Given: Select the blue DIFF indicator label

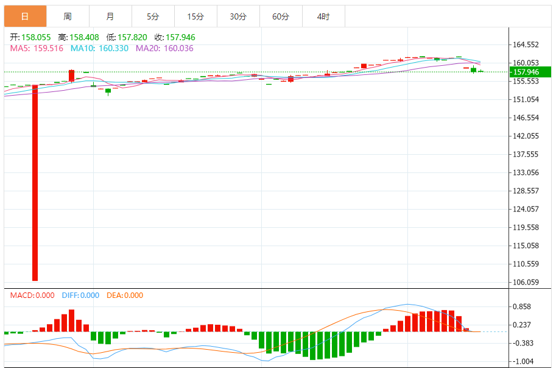Looking at the screenshot, I should tap(80, 295).
